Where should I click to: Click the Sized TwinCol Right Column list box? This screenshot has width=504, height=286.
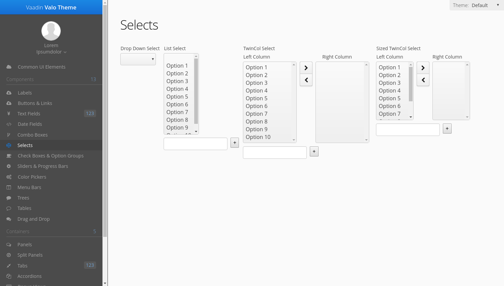[x=451, y=91]
